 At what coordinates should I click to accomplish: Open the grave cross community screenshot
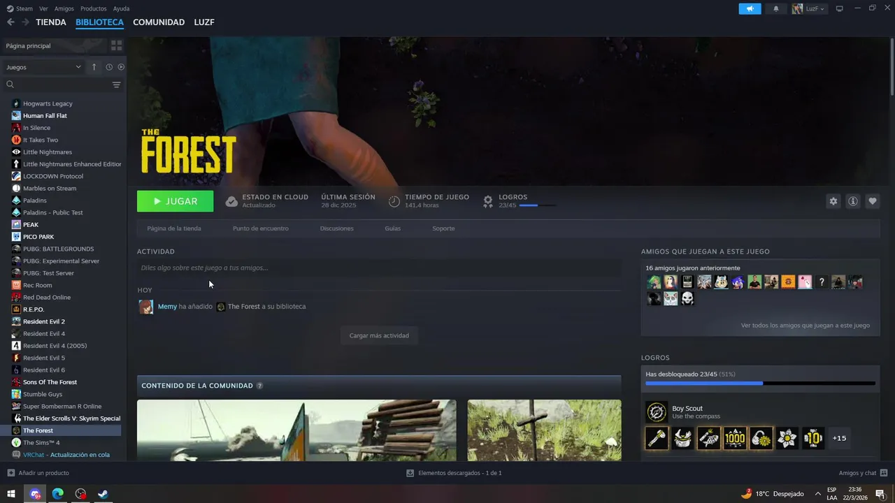(x=544, y=430)
